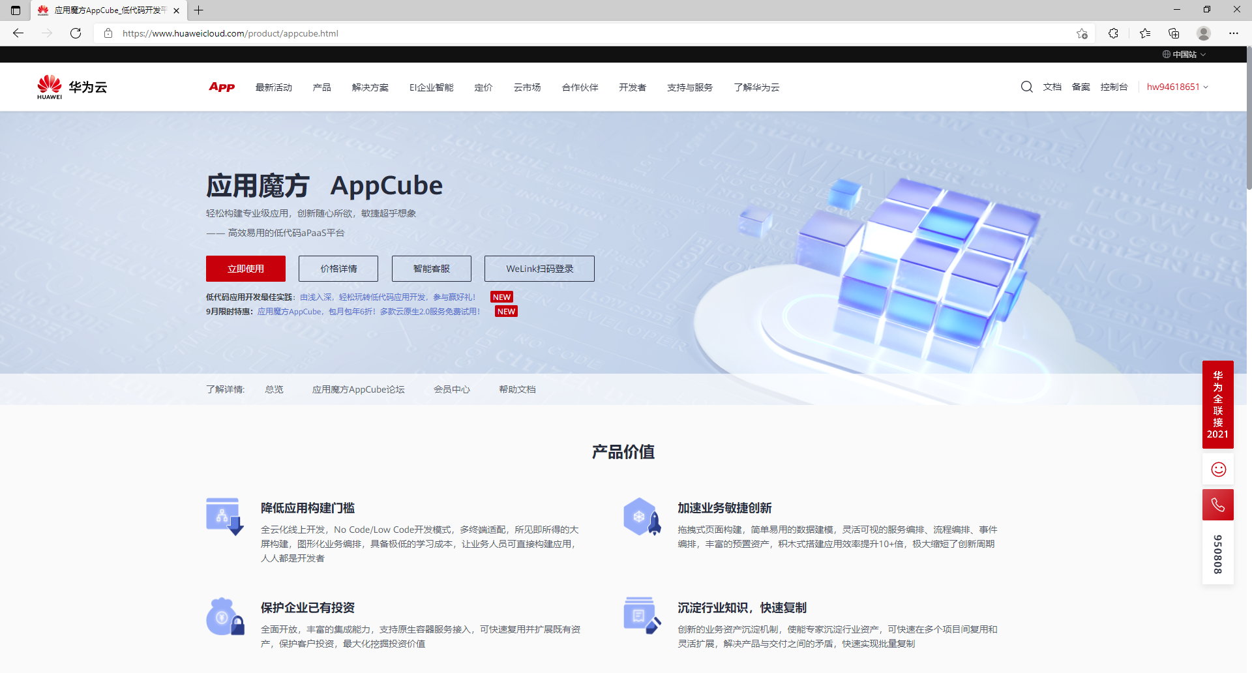Open the 9月限时特惠 AppCube discount link
The height and width of the screenshot is (673, 1252).
[369, 312]
